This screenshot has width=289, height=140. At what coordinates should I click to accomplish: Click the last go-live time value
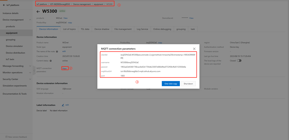240,56
